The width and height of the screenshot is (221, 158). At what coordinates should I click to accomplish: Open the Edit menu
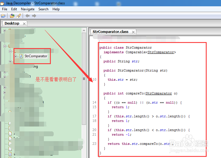click(14, 9)
